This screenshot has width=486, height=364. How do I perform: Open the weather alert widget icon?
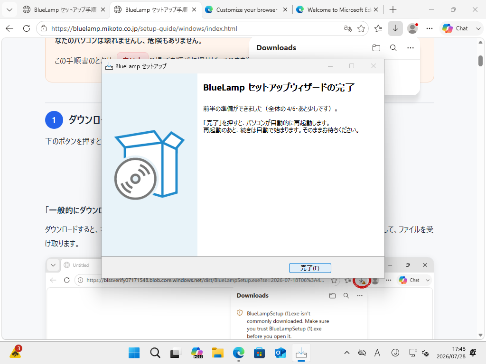[x=15, y=352]
